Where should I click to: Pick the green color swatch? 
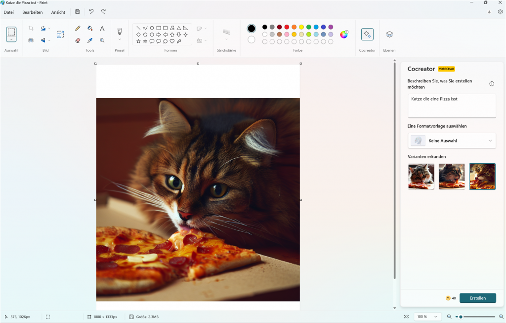pos(308,27)
